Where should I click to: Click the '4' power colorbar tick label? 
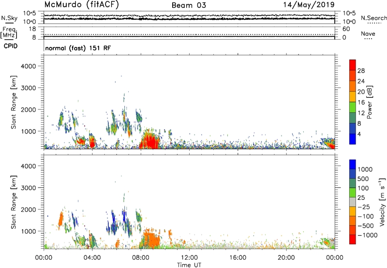coord(359,134)
